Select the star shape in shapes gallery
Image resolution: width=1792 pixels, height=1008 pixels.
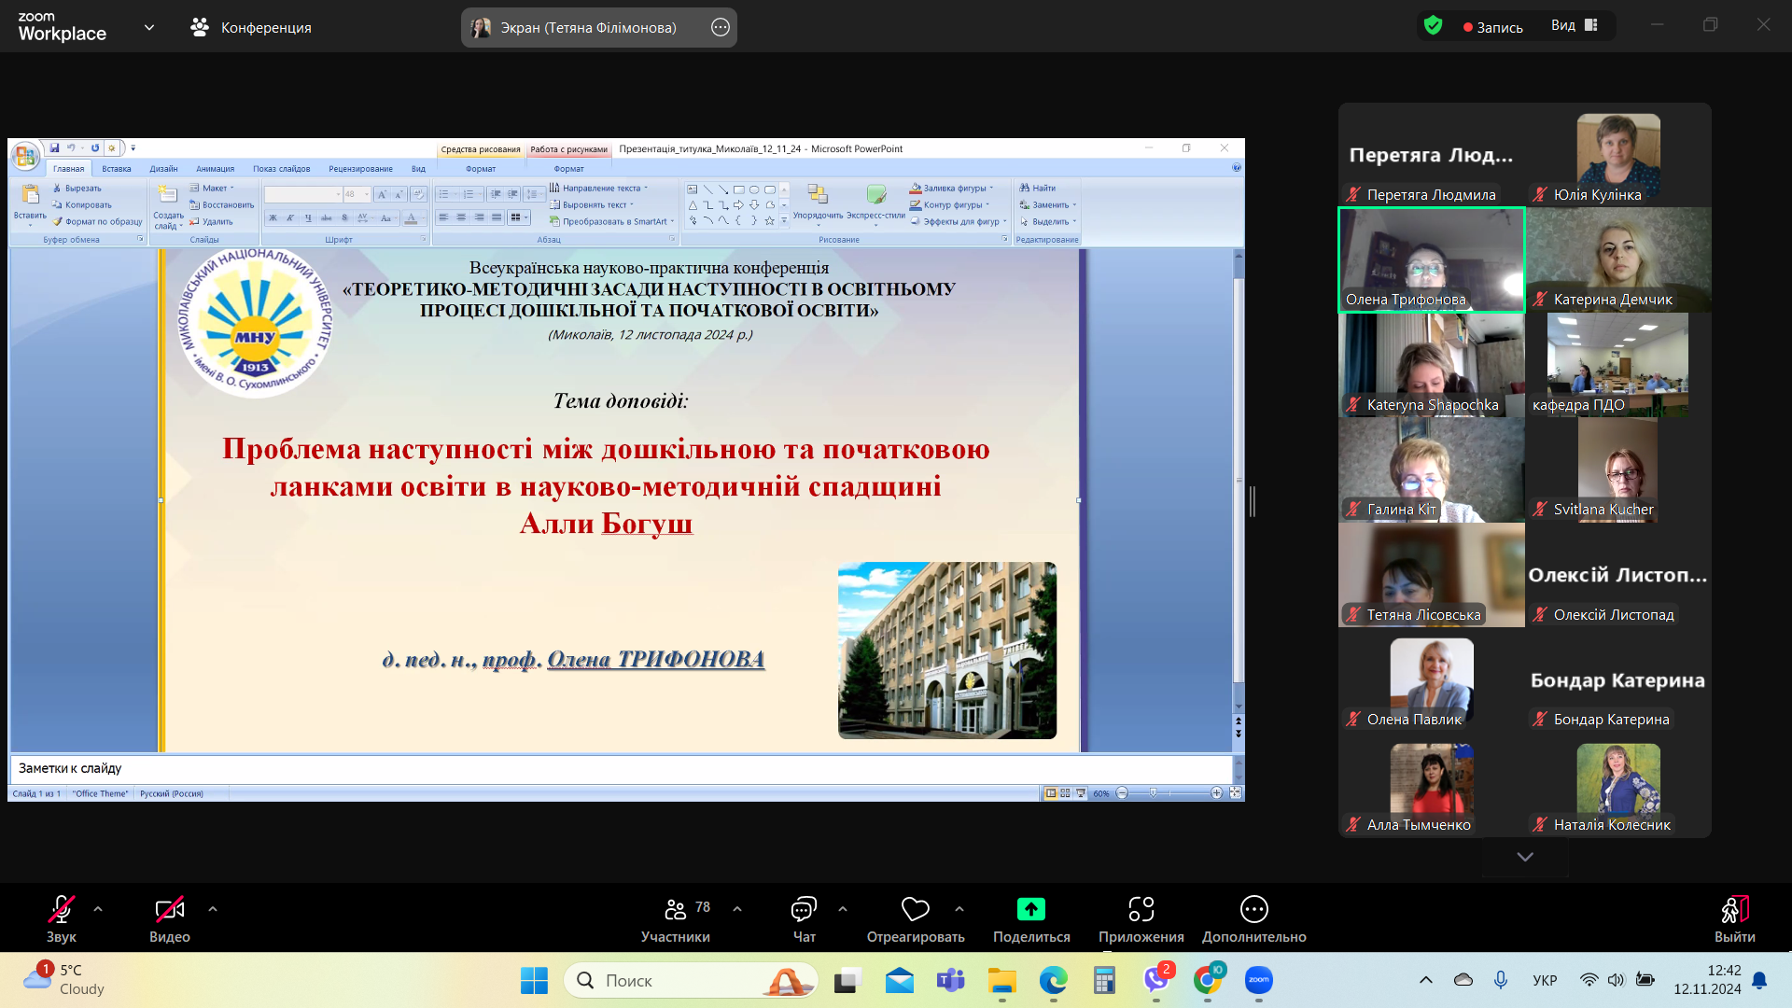pyautogui.click(x=769, y=220)
